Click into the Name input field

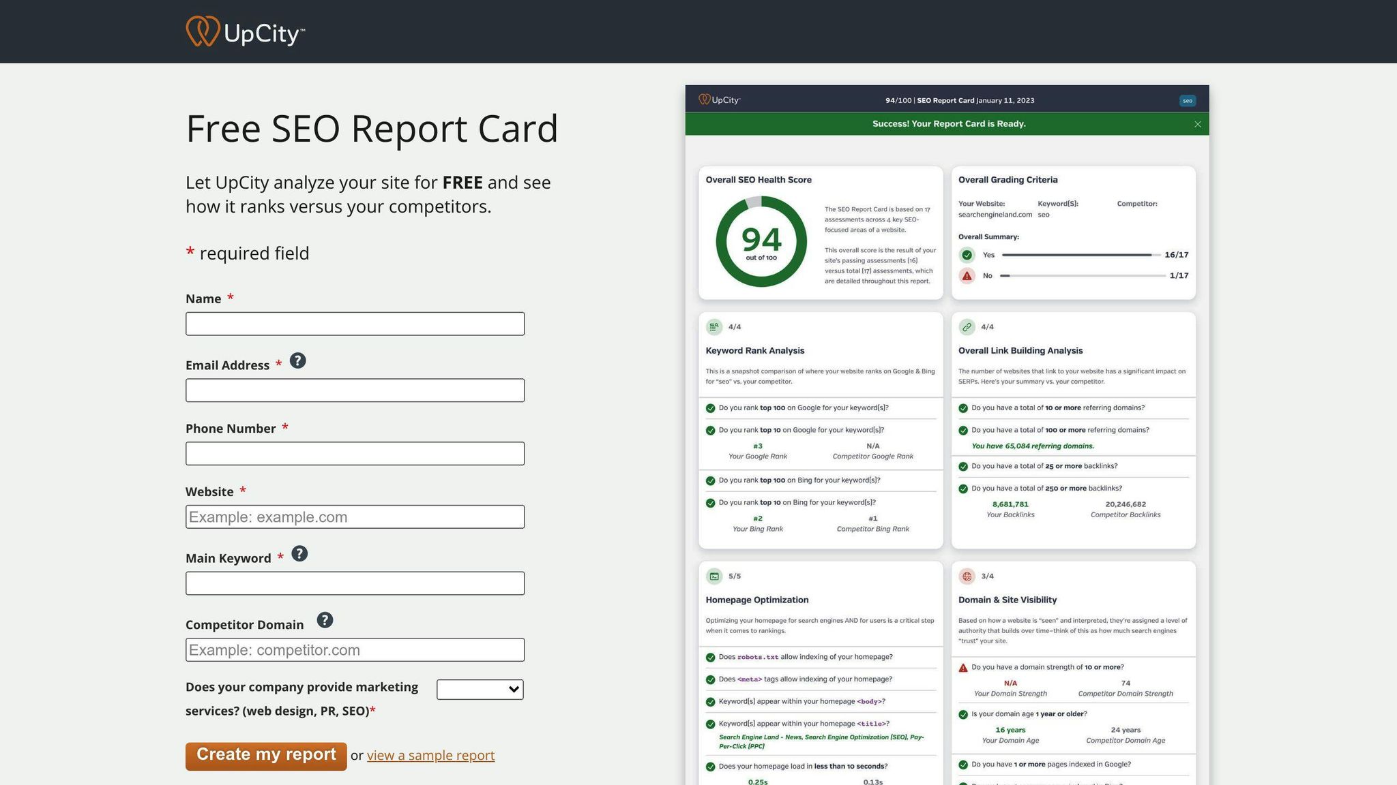tap(355, 324)
